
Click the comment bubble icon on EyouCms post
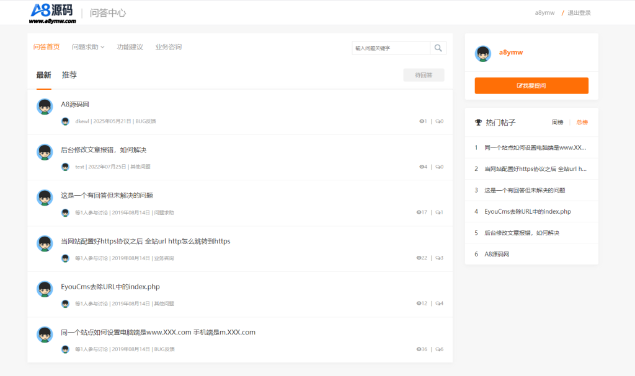(x=438, y=304)
